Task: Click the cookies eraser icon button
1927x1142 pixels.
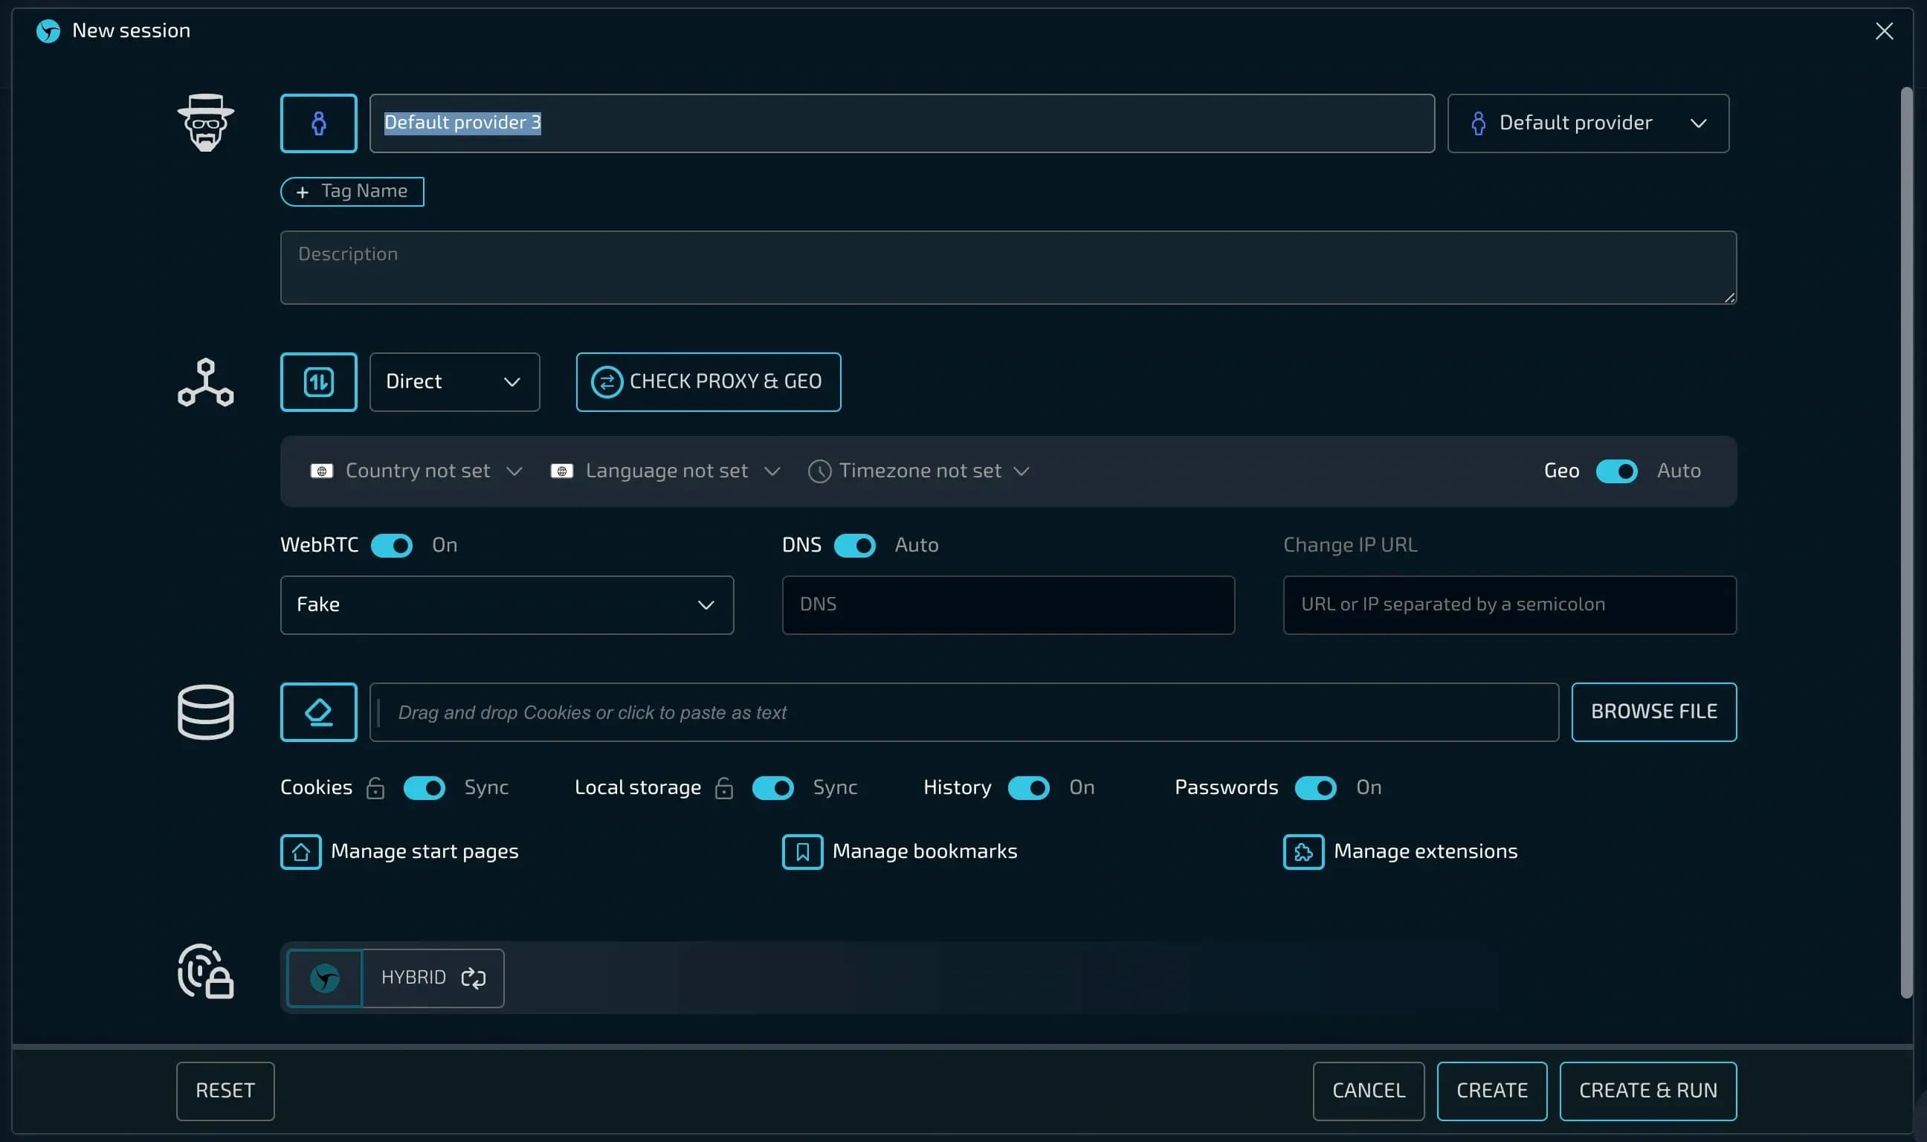Action: tap(318, 712)
